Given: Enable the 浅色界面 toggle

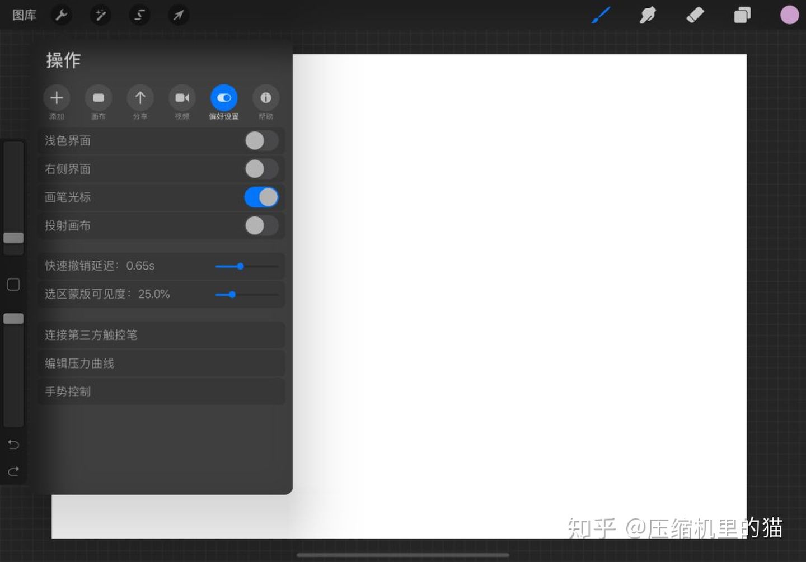Looking at the screenshot, I should tap(261, 141).
